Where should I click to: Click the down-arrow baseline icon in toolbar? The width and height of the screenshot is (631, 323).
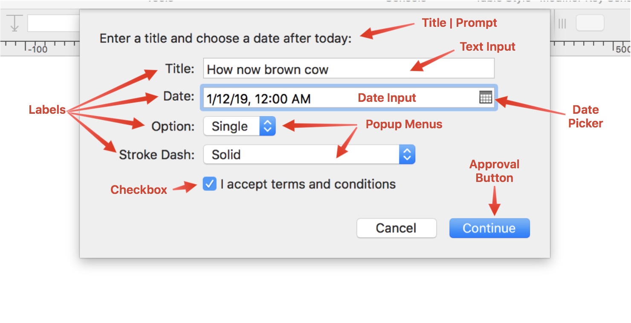click(x=14, y=23)
